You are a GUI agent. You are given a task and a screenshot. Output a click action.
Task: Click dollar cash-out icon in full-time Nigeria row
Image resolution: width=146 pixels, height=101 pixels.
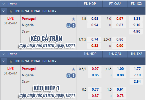pyautogui.click(x=73, y=25)
